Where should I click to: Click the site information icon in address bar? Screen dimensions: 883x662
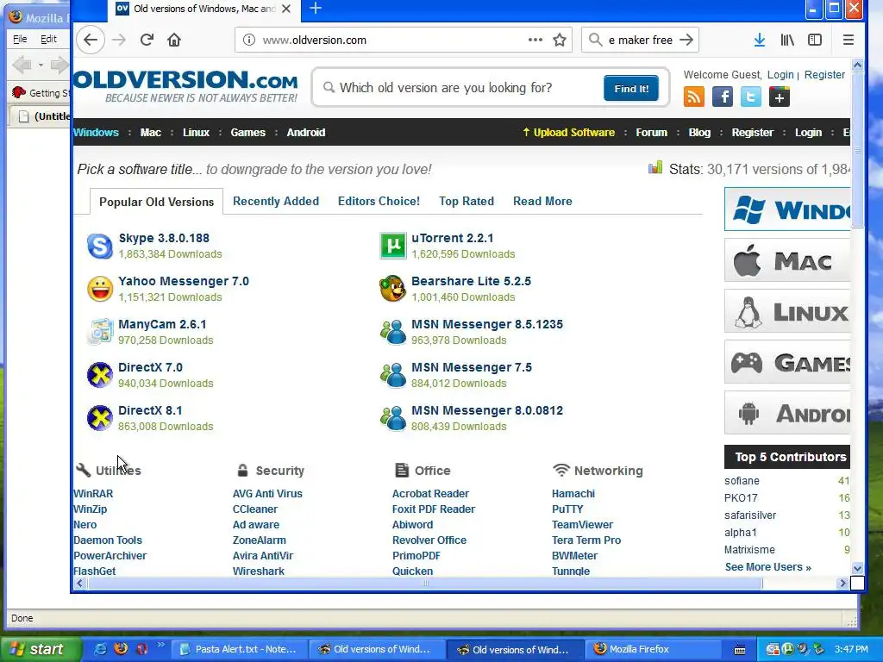click(249, 40)
